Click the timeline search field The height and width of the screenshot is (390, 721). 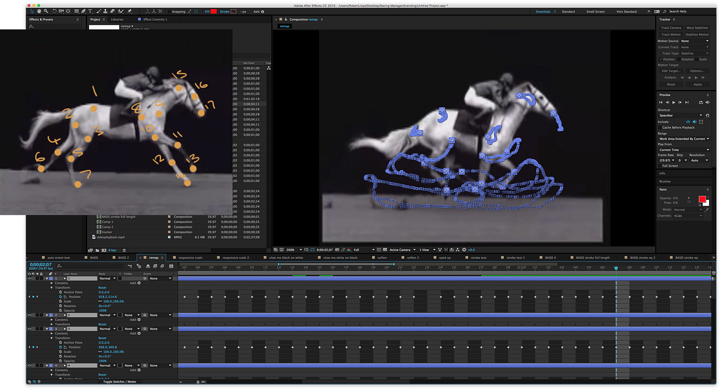pos(90,266)
